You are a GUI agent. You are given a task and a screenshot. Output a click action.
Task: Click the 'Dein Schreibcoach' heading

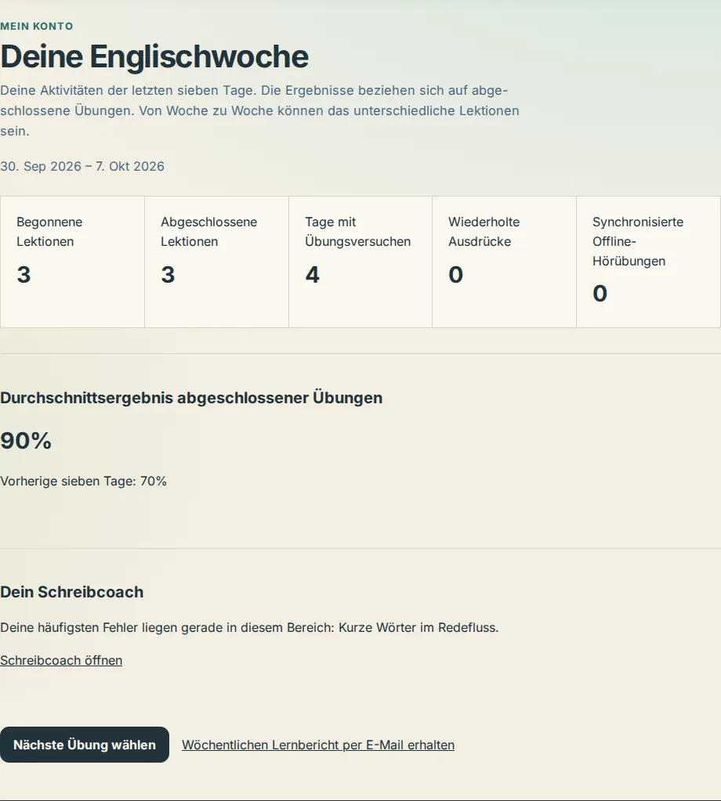pyautogui.click(x=71, y=592)
